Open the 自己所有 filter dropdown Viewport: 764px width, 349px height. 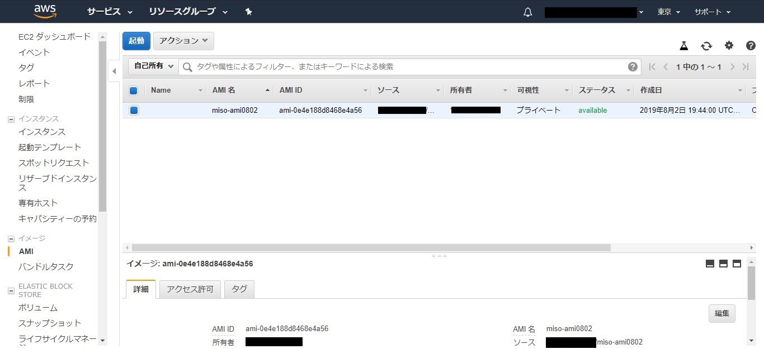coord(153,66)
